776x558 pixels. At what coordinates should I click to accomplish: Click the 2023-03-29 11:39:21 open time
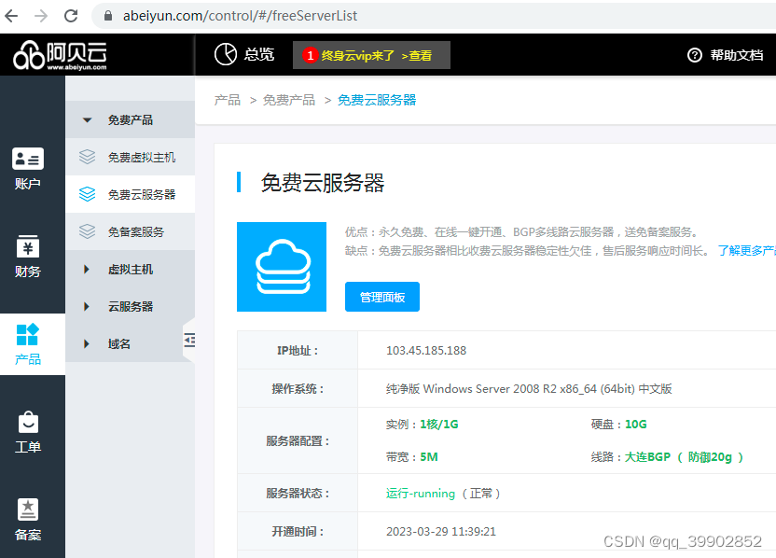click(x=441, y=532)
